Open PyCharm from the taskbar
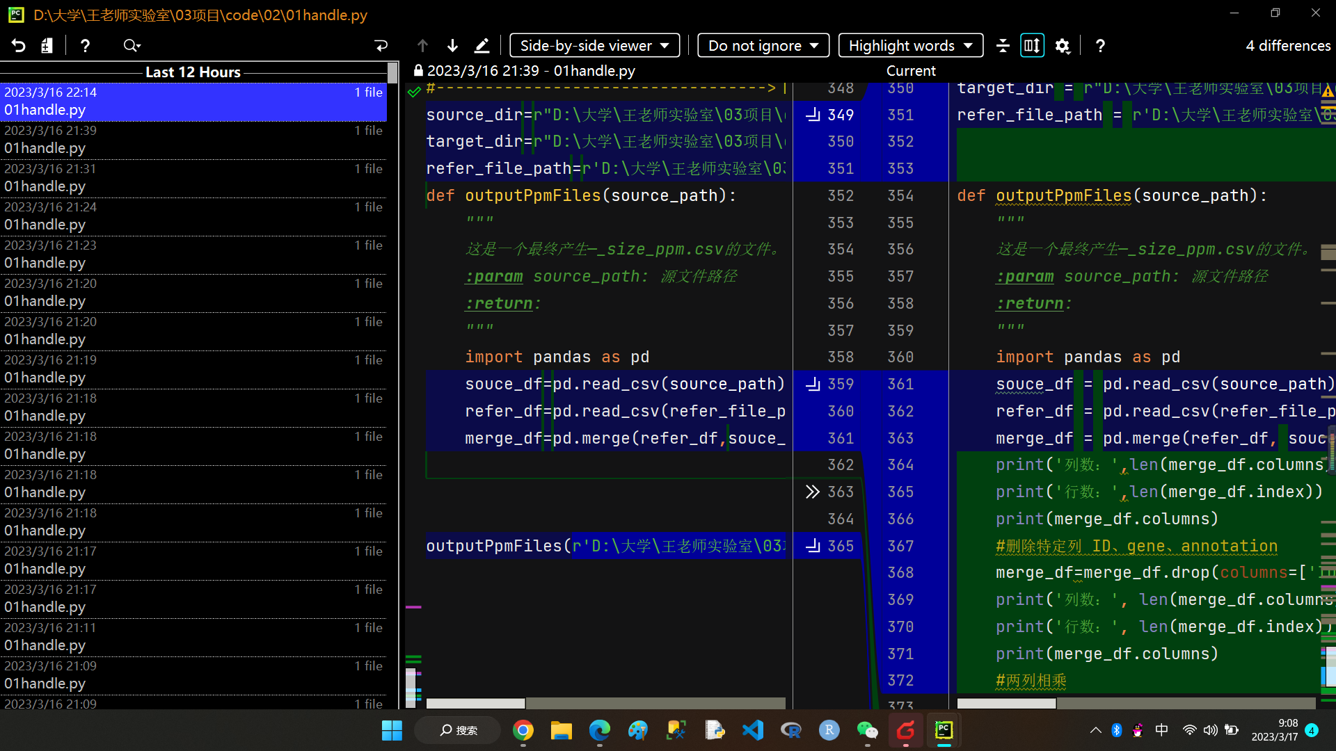The height and width of the screenshot is (751, 1336). tap(944, 731)
